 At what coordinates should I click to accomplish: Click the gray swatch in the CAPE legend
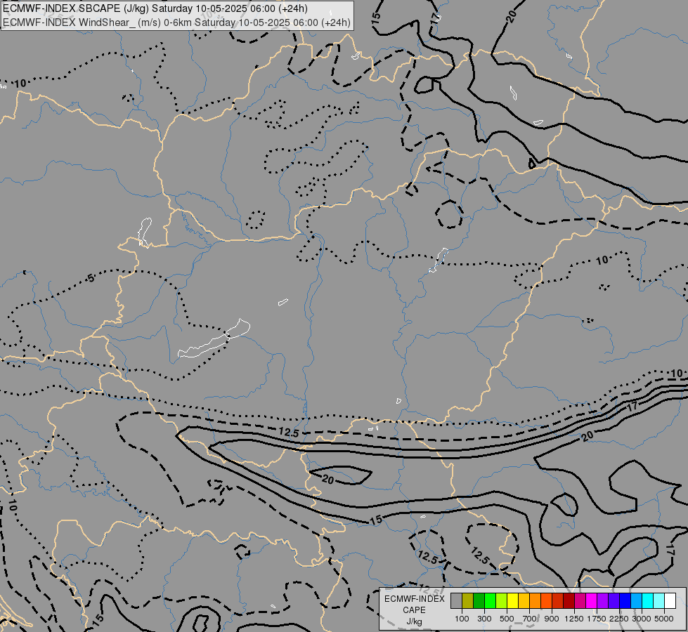[x=456, y=601]
